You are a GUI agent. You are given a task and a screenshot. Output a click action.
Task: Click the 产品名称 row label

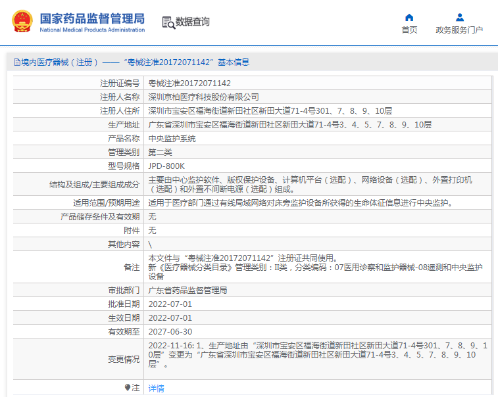[124, 139]
